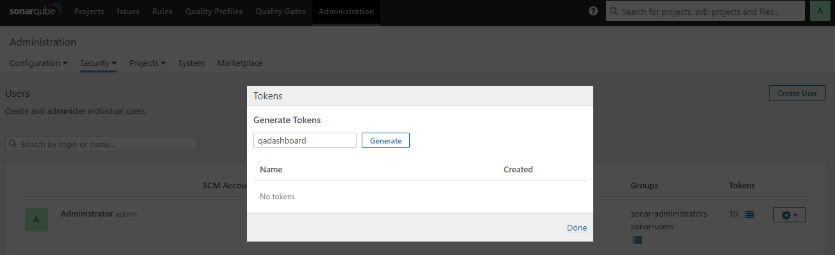Open the Issues tab
Image resolution: width=835 pixels, height=255 pixels.
[128, 12]
